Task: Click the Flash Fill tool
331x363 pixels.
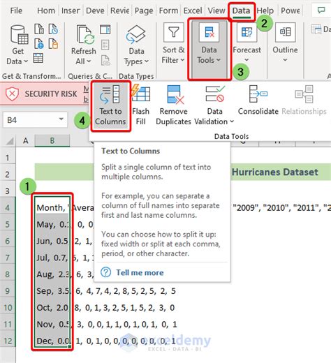Action: click(141, 105)
